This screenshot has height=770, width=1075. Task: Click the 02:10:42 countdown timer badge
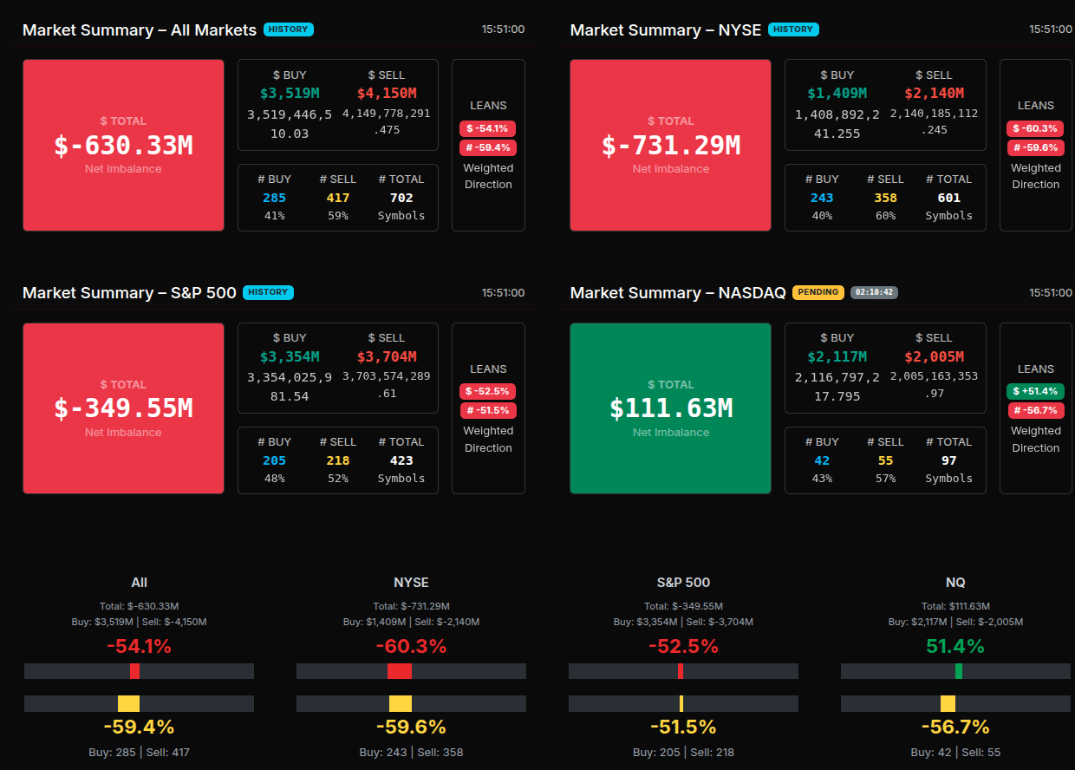(x=874, y=292)
